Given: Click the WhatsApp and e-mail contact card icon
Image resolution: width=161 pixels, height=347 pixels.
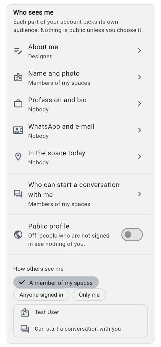Looking at the screenshot, I should click(18, 130).
